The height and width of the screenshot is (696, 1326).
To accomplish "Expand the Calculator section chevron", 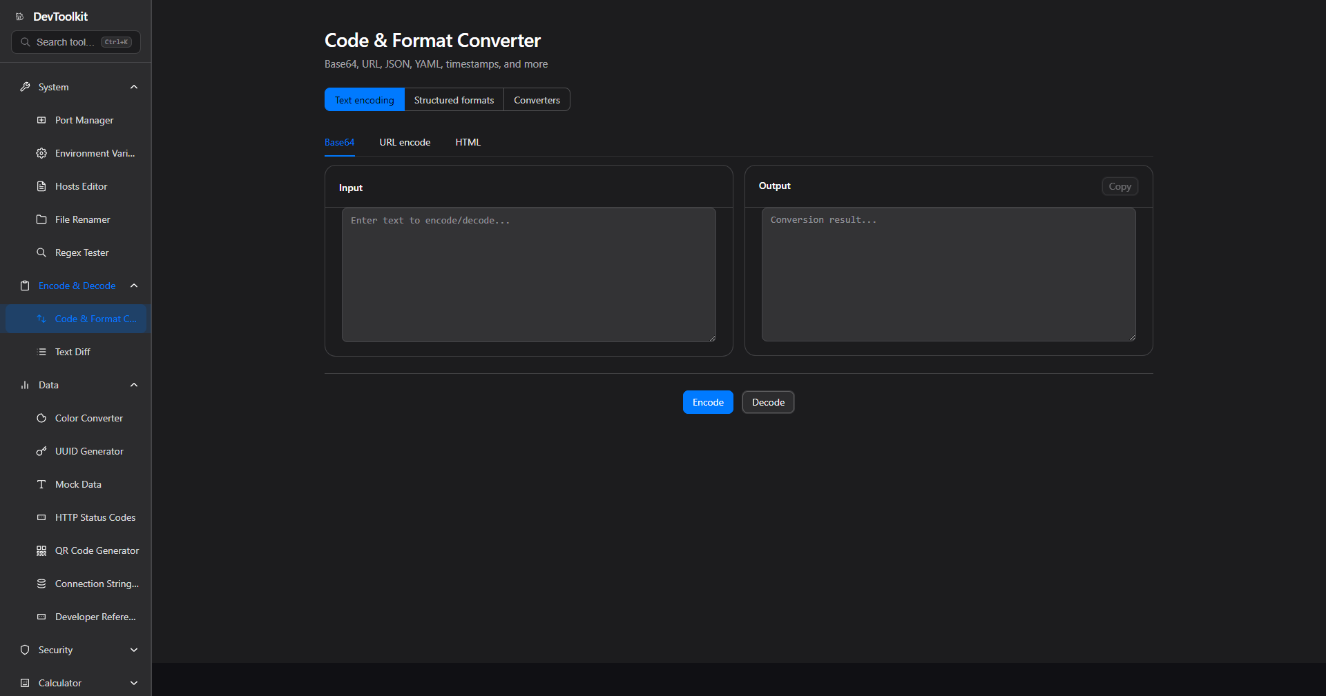I will coord(134,683).
